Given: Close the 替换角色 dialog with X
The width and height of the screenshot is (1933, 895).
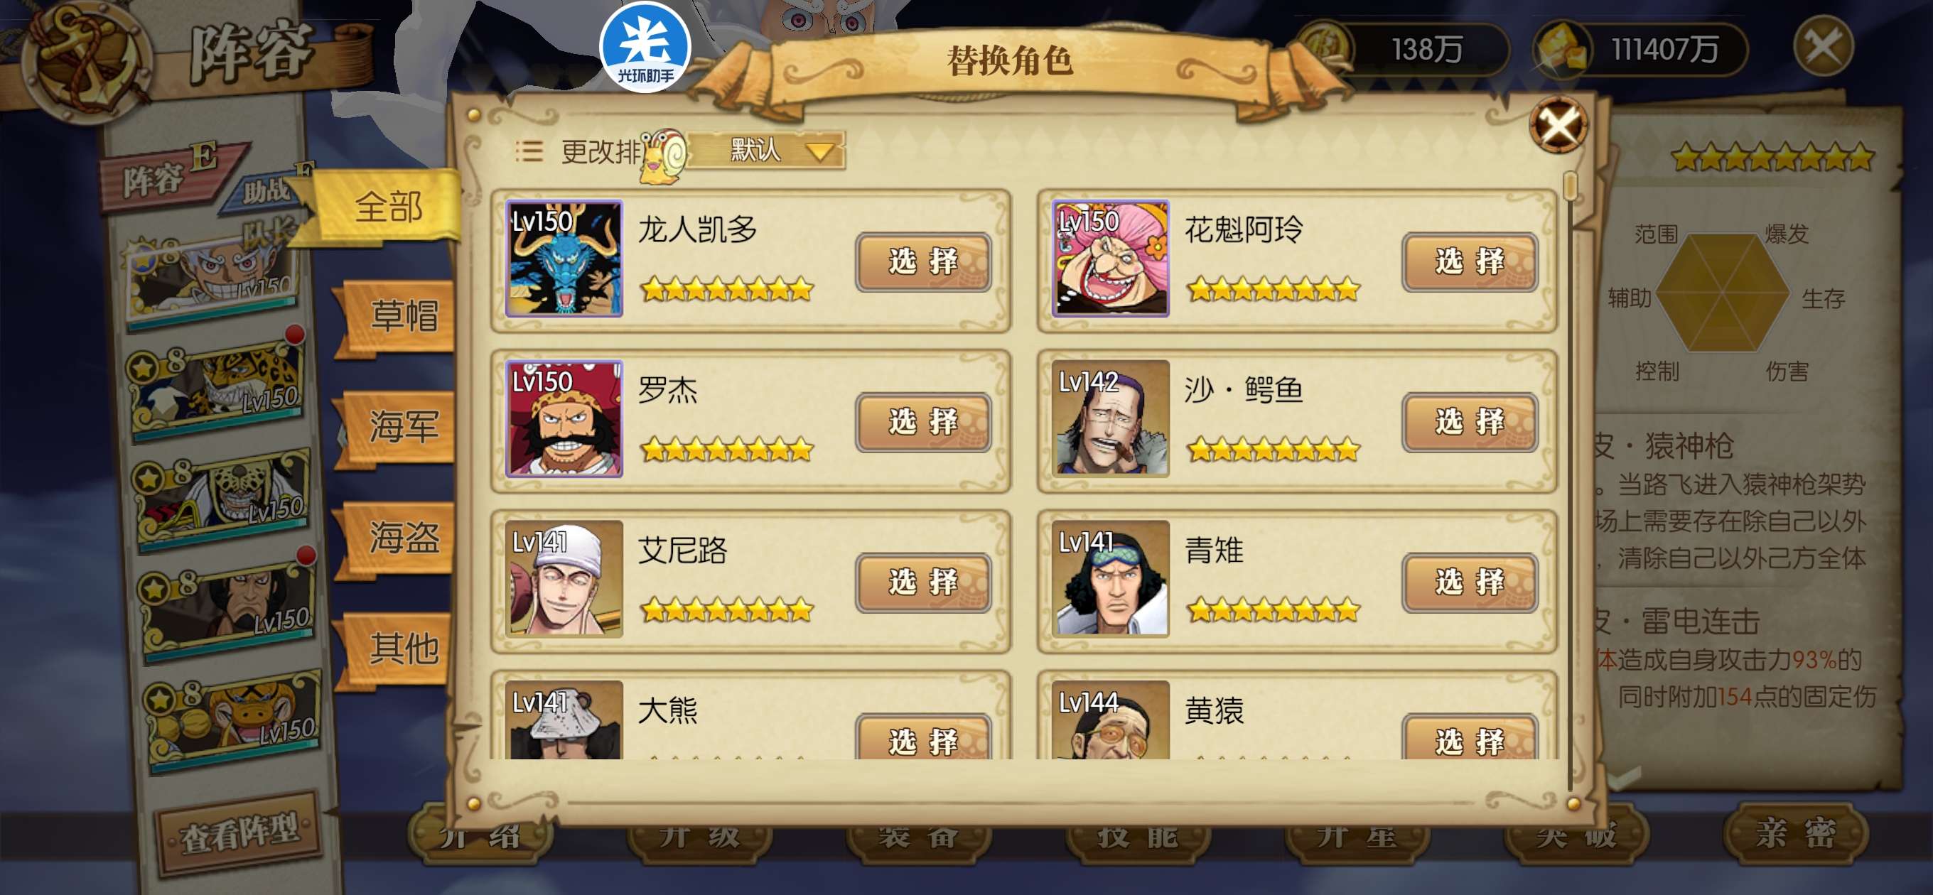Looking at the screenshot, I should (x=1558, y=125).
